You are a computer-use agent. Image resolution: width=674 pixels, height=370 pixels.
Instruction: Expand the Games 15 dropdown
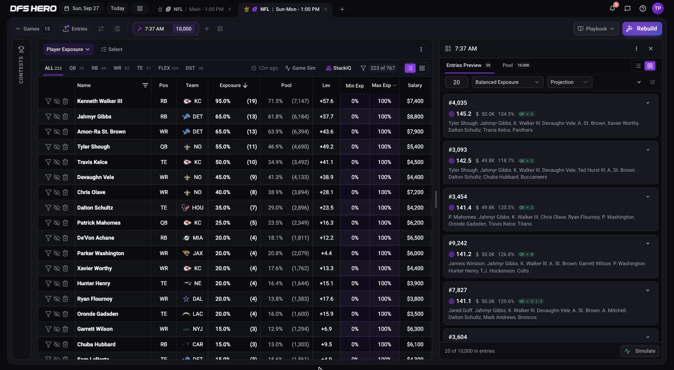coord(33,29)
